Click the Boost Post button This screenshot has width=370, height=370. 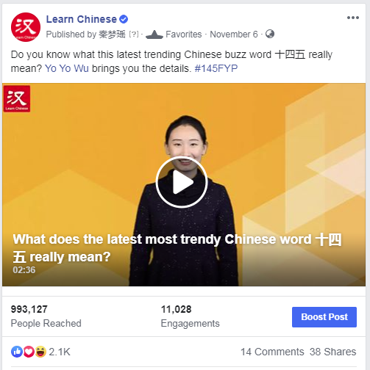click(x=324, y=317)
